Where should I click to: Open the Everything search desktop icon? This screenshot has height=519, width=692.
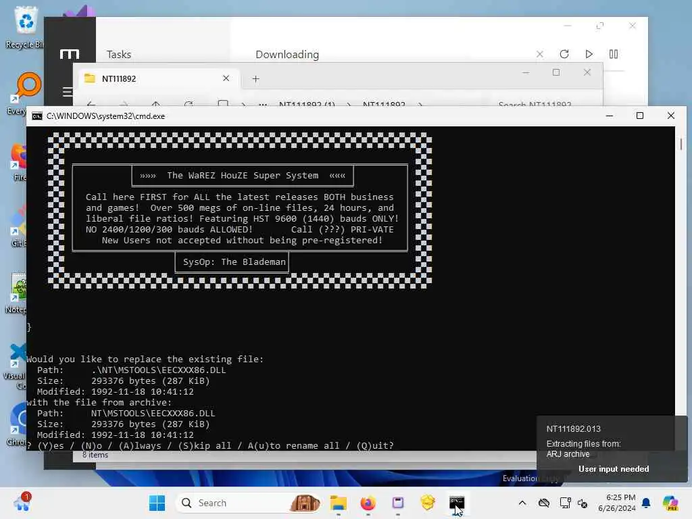(26, 93)
